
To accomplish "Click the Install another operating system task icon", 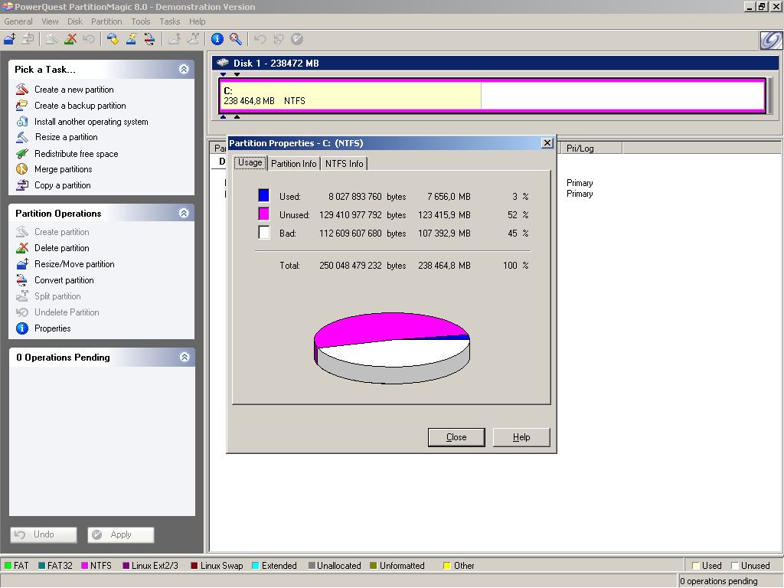I will [22, 122].
